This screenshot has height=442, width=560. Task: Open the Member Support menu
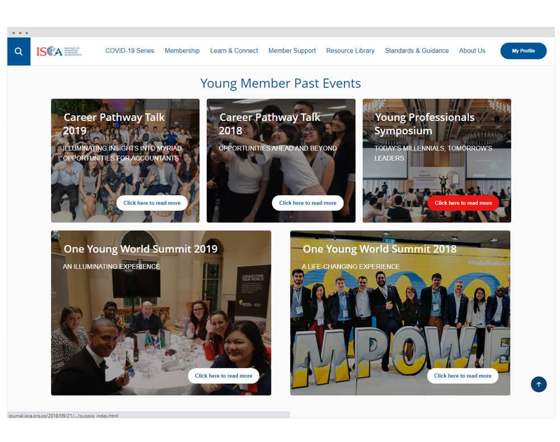(x=292, y=51)
